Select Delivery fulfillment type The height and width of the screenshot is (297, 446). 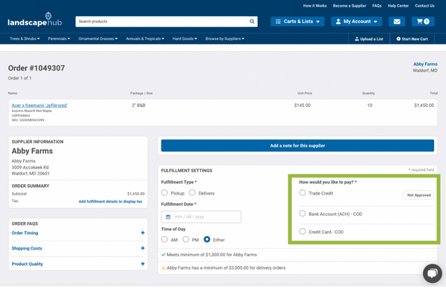coord(193,193)
